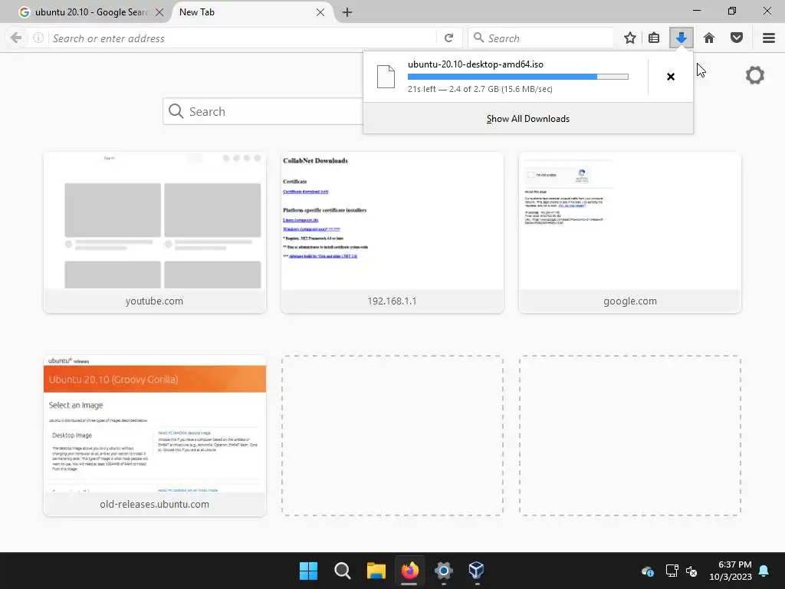785x589 pixels.
Task: Open taskbar Search
Action: point(343,571)
